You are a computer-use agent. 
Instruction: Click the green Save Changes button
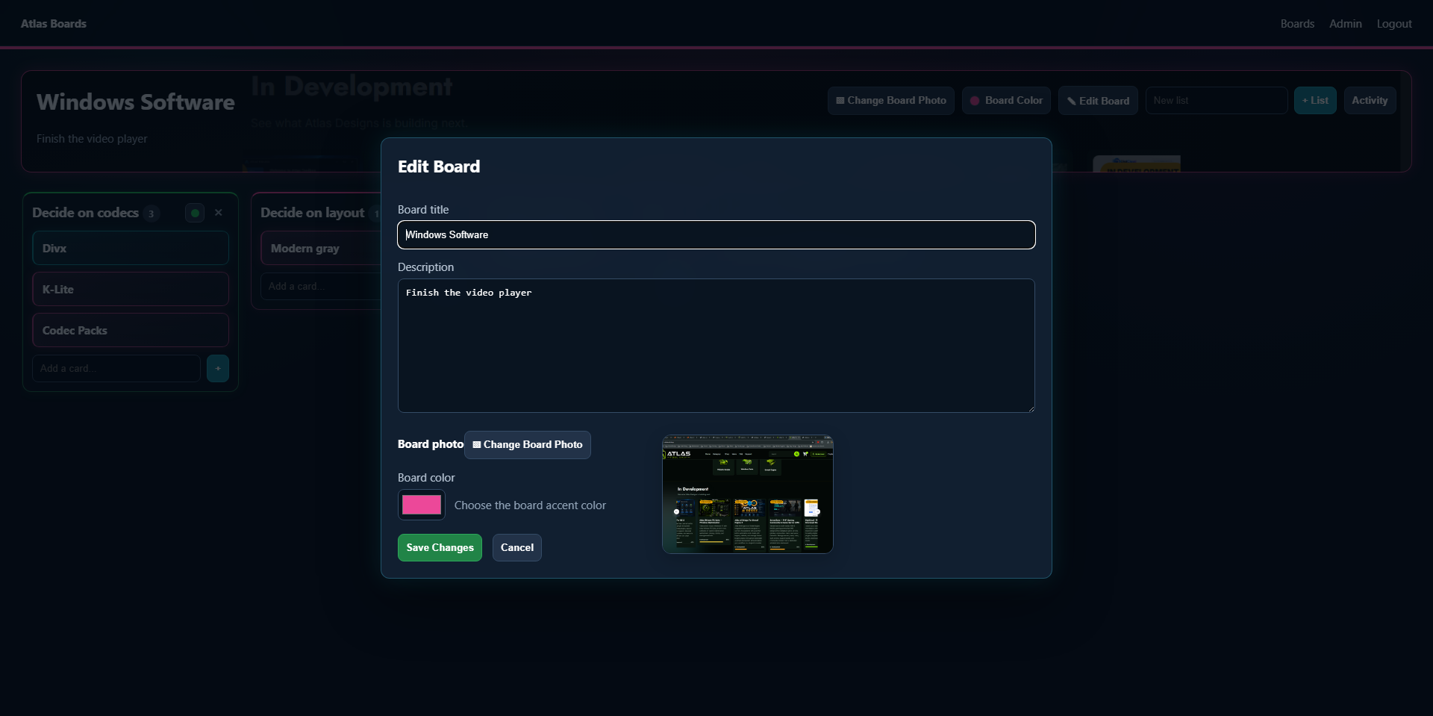440,547
